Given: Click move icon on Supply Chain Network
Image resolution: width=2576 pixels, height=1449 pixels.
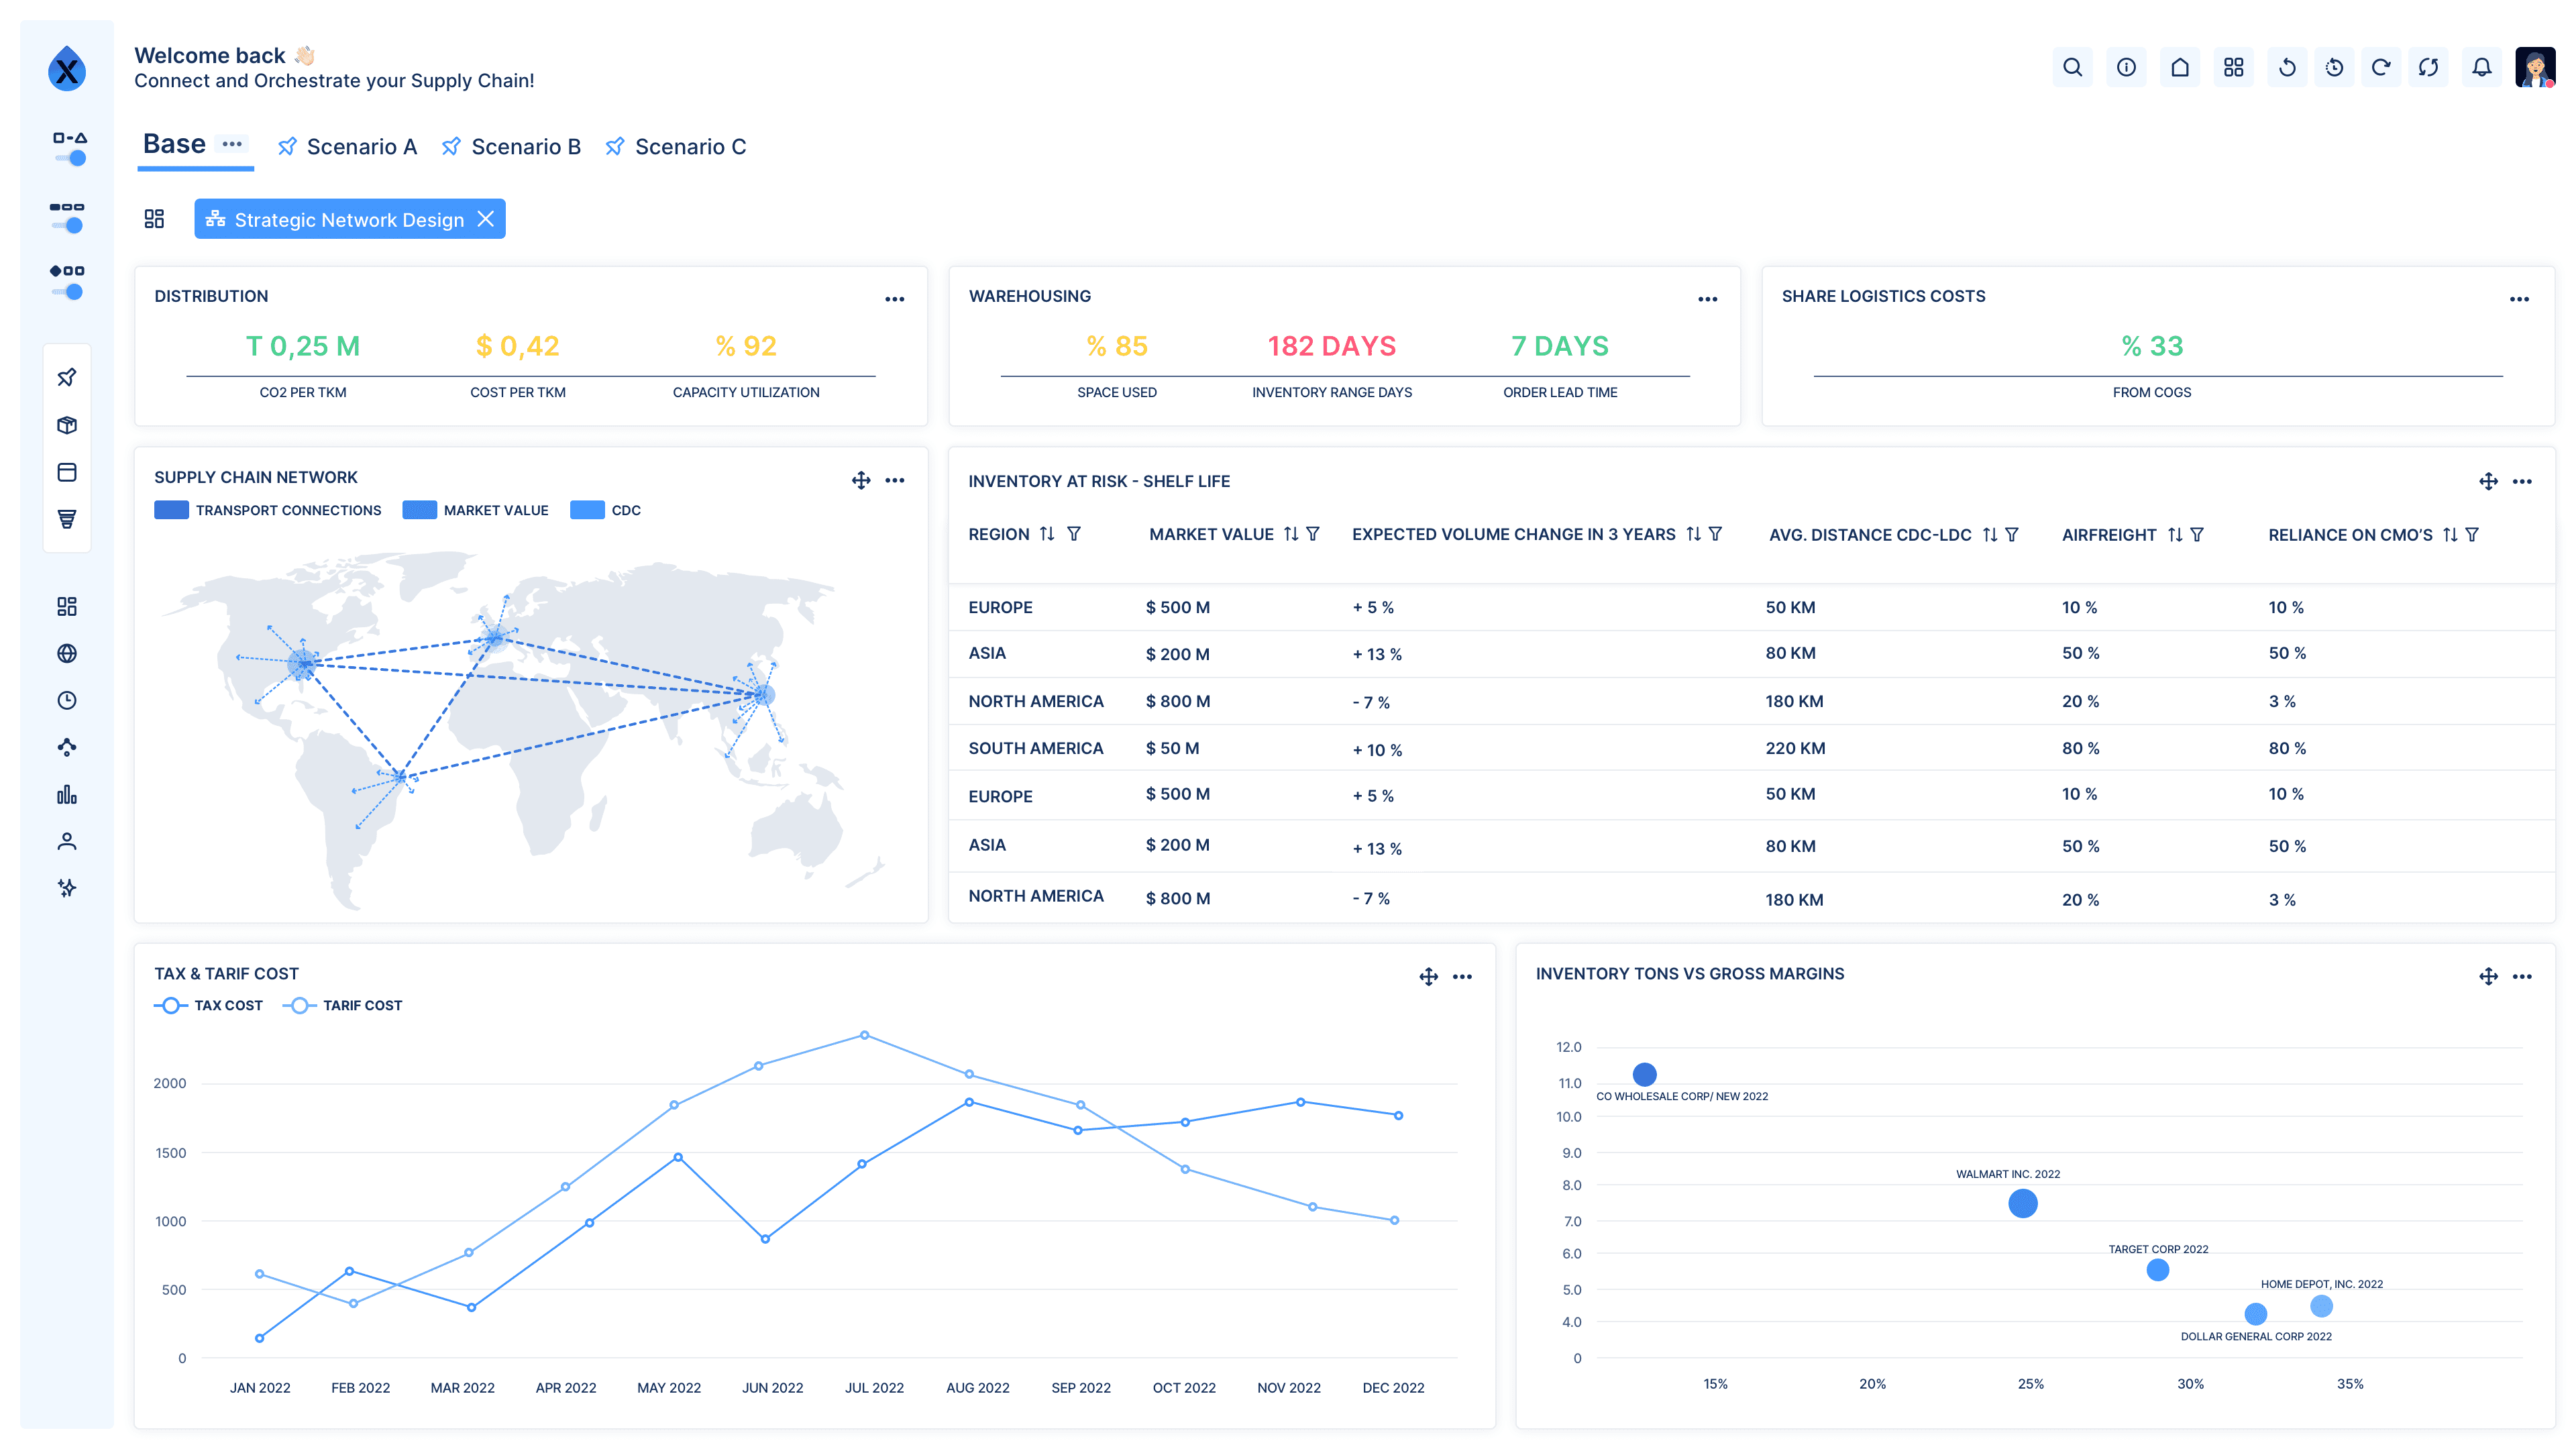Looking at the screenshot, I should (861, 481).
